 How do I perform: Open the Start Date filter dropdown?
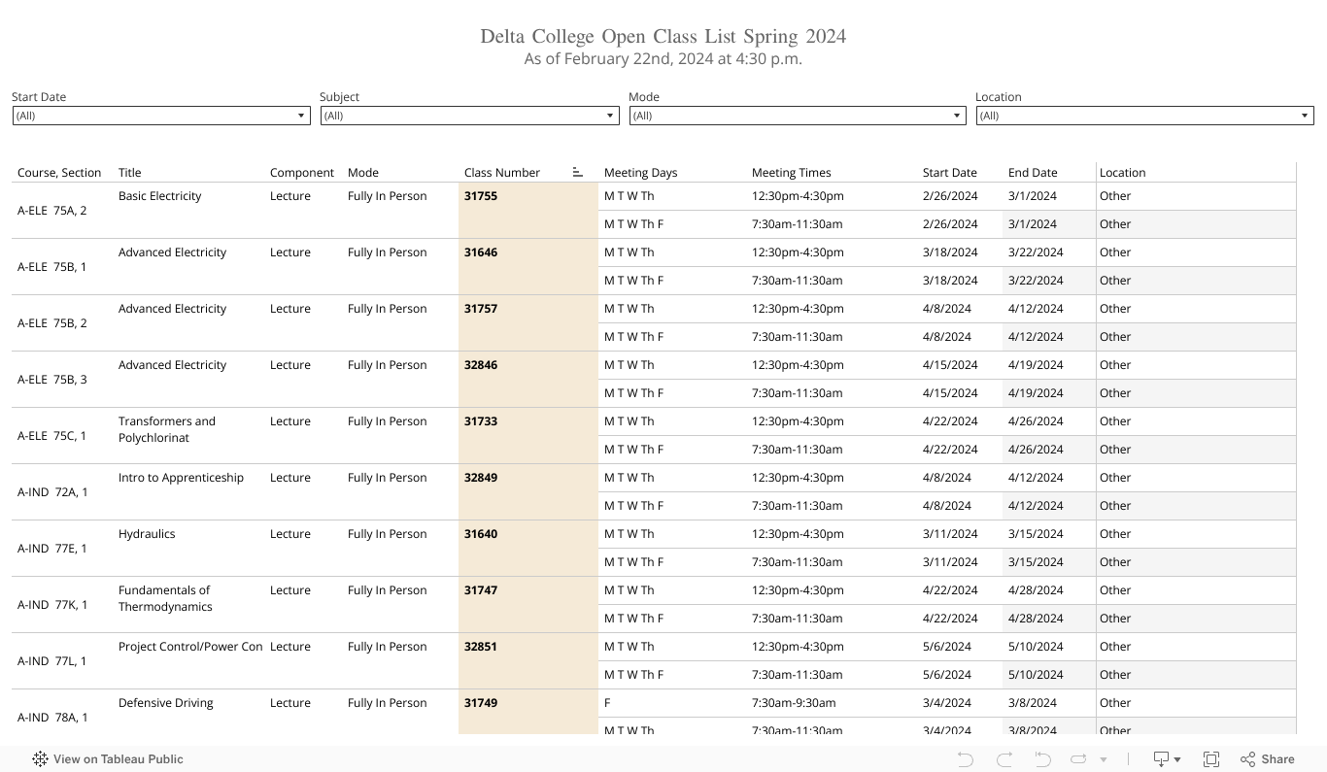pyautogui.click(x=301, y=116)
